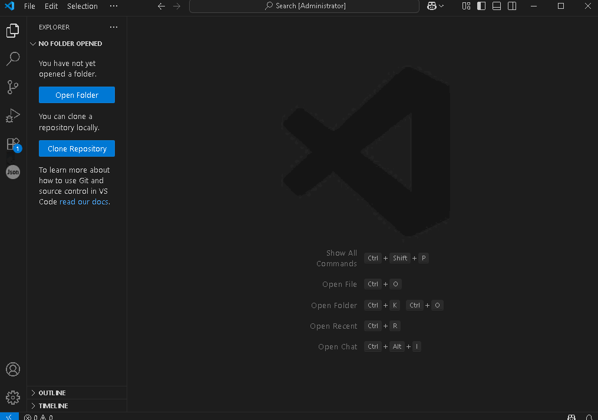Click the EXPLORER panel title
The height and width of the screenshot is (420, 598).
pos(54,27)
